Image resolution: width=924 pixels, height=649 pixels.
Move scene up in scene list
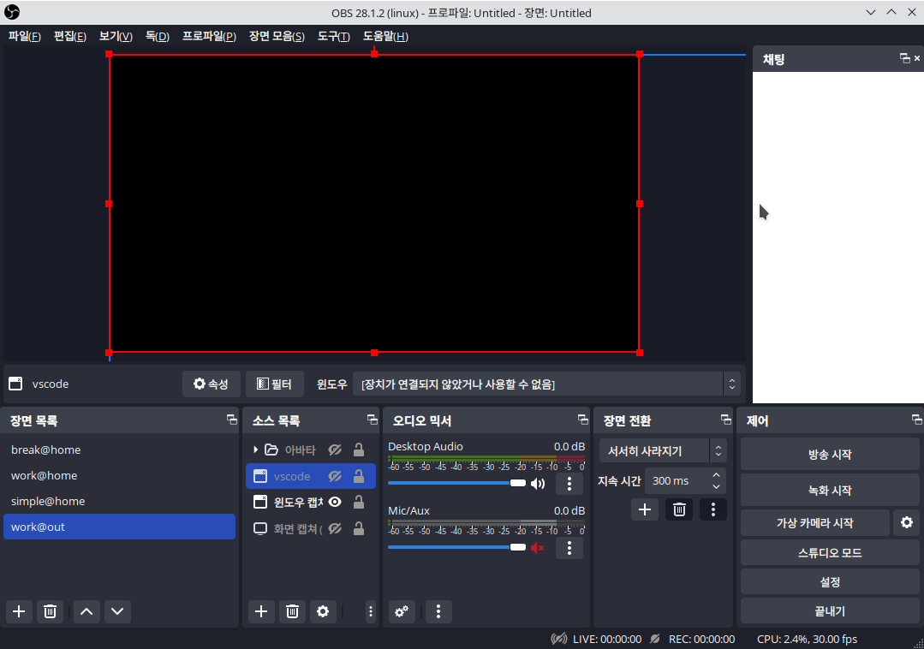[86, 611]
